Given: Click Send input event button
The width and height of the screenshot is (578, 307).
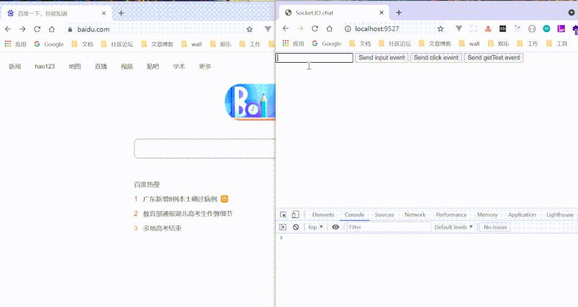Looking at the screenshot, I should pos(382,58).
